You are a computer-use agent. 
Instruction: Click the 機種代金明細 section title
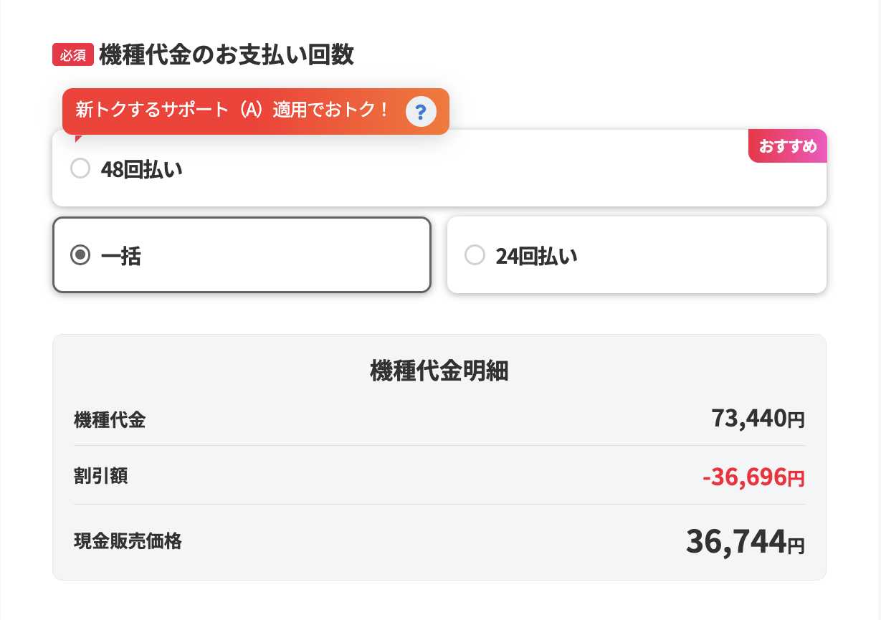tap(439, 371)
